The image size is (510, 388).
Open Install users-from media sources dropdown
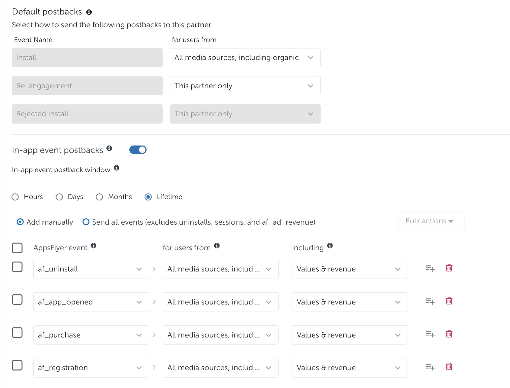[245, 58]
